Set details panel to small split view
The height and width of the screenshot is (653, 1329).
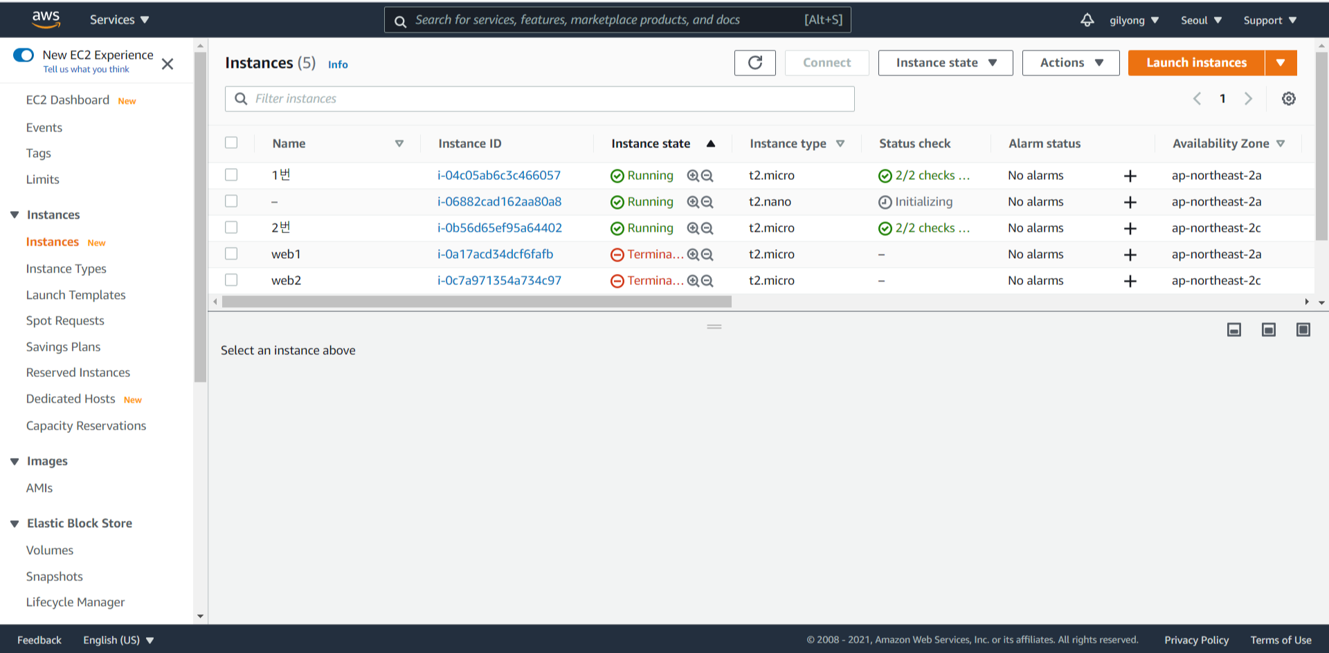(x=1234, y=330)
